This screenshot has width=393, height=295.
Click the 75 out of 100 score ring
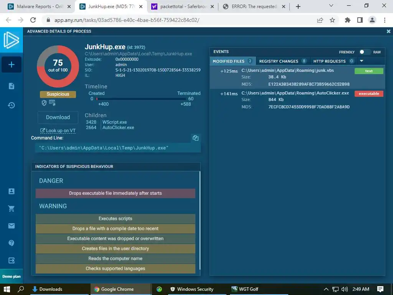point(58,66)
